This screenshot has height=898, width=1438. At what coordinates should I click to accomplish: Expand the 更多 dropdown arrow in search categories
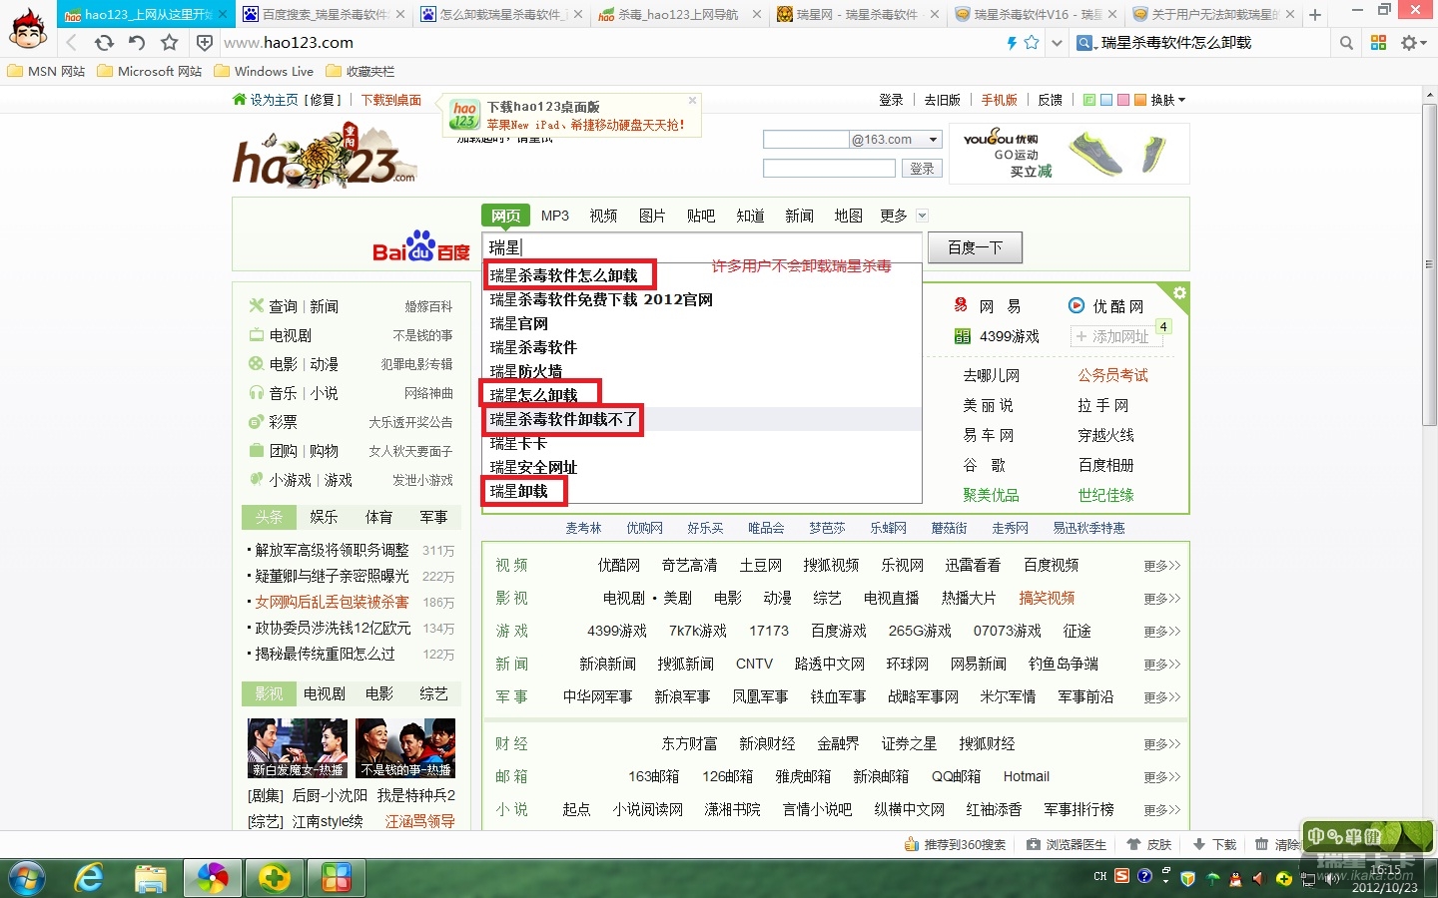(922, 216)
